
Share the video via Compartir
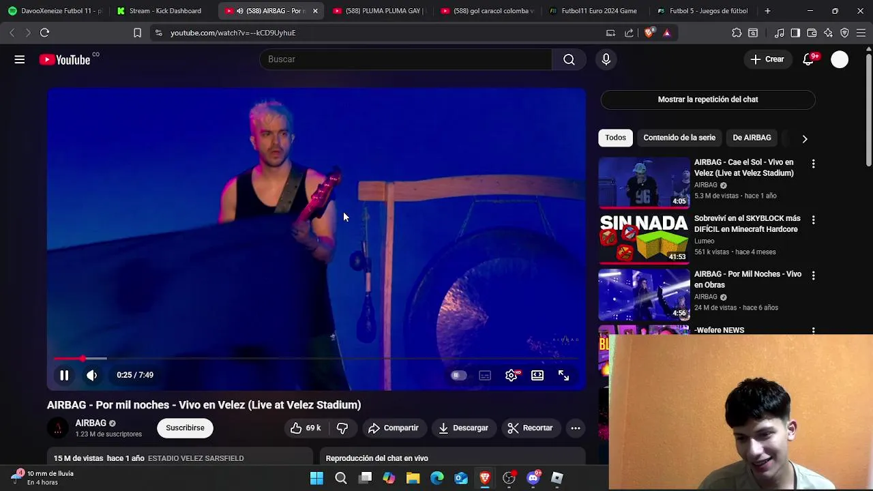394,428
